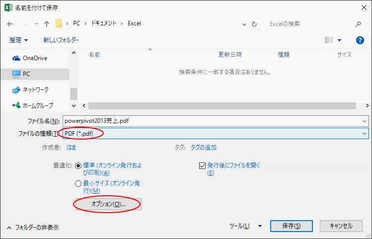Sort by サイズ column header

(x=344, y=55)
